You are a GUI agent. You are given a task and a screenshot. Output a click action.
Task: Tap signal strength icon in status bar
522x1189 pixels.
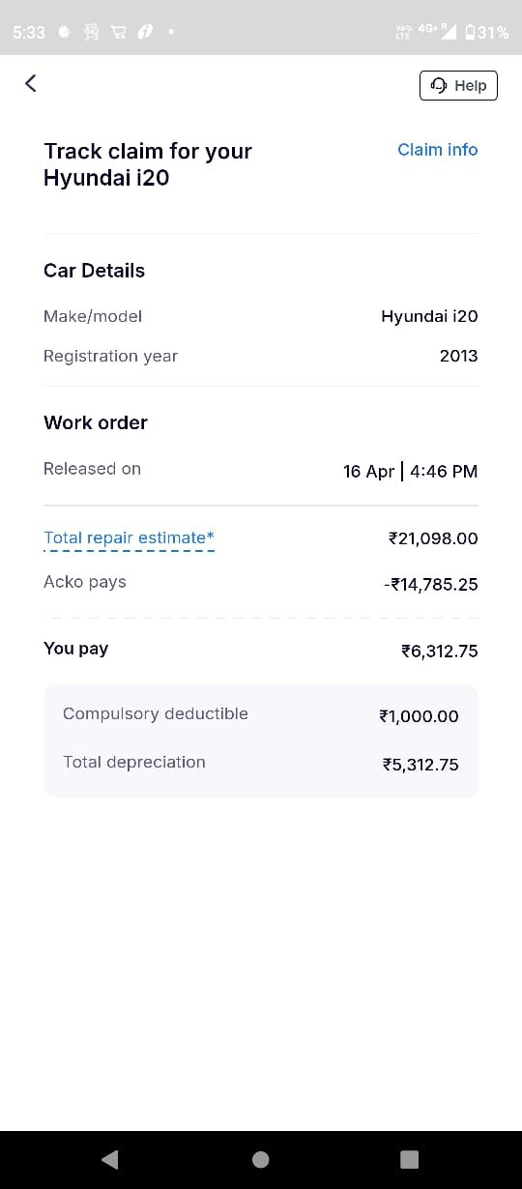click(x=449, y=32)
